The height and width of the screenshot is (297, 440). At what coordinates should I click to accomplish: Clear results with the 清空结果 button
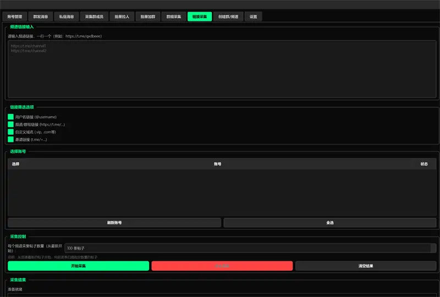366,266
